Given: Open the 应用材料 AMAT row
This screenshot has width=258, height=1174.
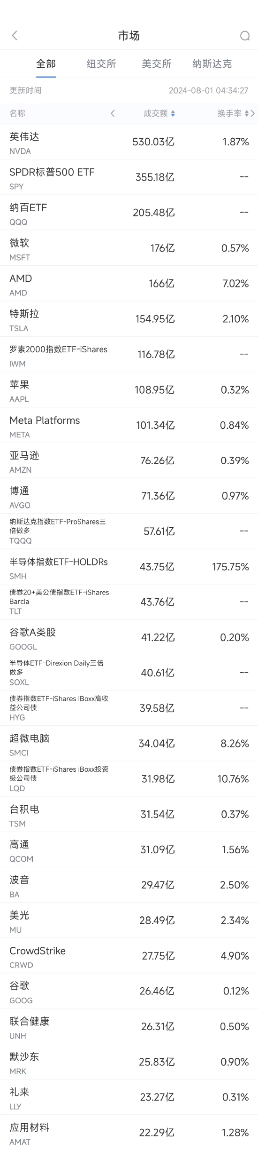Looking at the screenshot, I should (129, 1133).
